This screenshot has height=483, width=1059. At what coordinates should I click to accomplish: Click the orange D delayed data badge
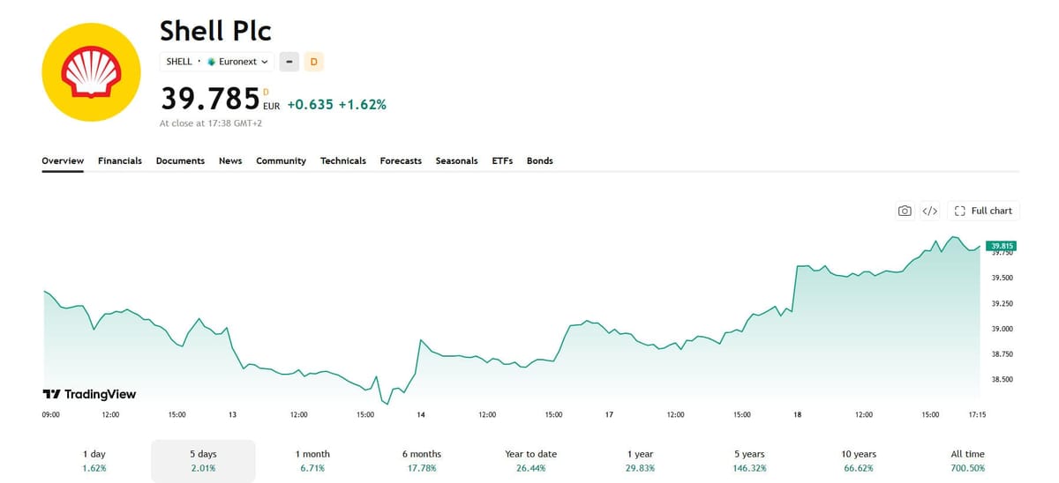(313, 62)
